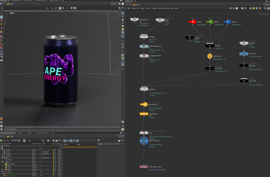
Task: Expand the Render tree branch
Action: 2,150
